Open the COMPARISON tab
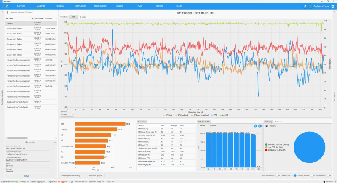Screen dimensions: 337x183 tap(80, 6)
